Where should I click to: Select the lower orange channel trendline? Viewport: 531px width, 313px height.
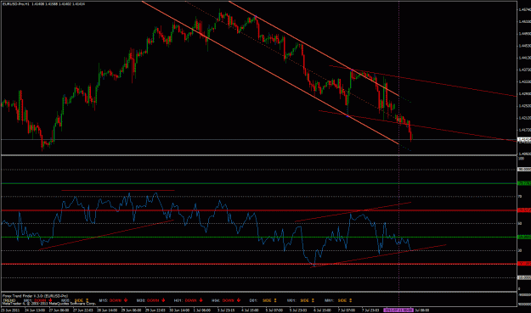pos(270,72)
